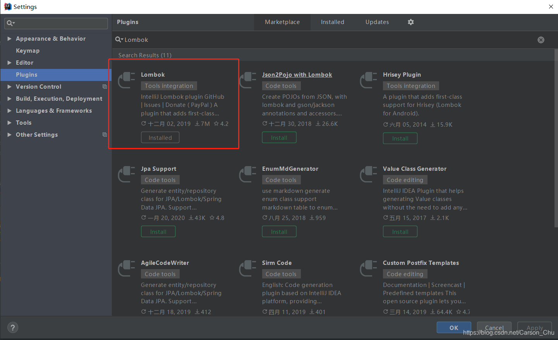The height and width of the screenshot is (340, 558).
Task: Click the Json2Pojo with Lombok plugin icon
Action: (x=248, y=80)
